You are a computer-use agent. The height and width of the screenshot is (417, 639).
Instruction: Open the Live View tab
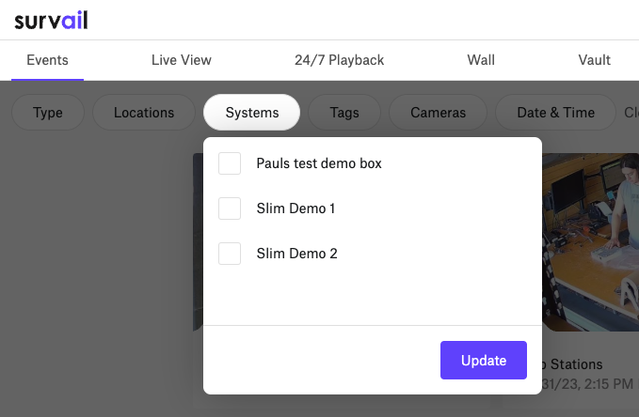click(182, 60)
